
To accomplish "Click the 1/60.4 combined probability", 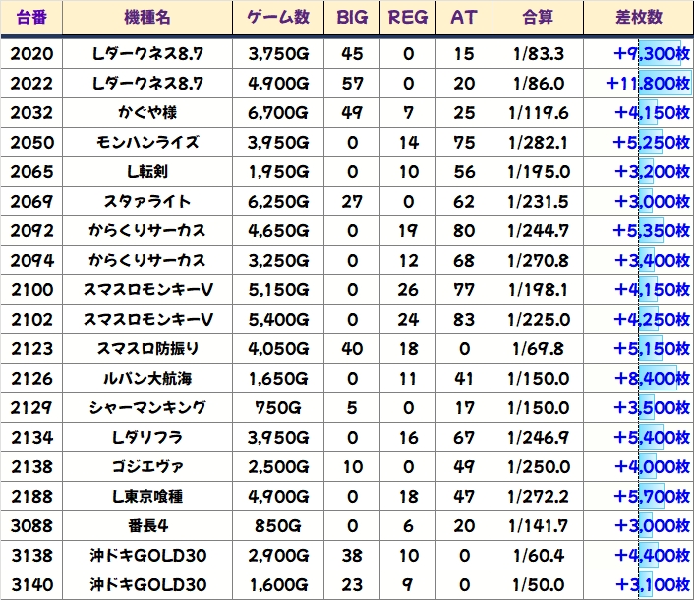I will (539, 556).
